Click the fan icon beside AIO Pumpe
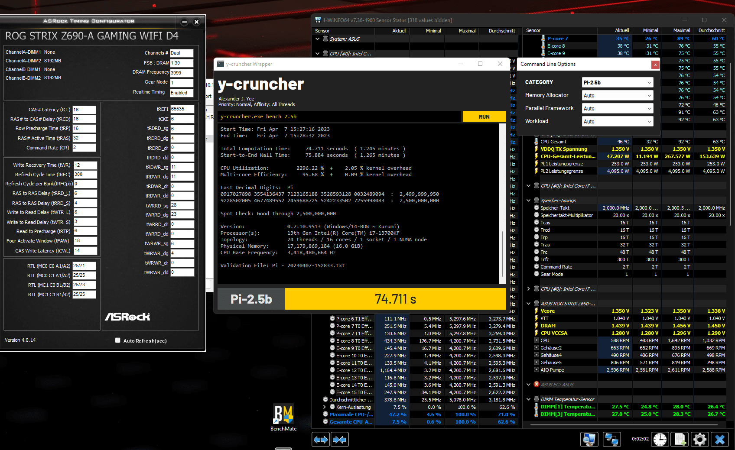 pos(537,370)
